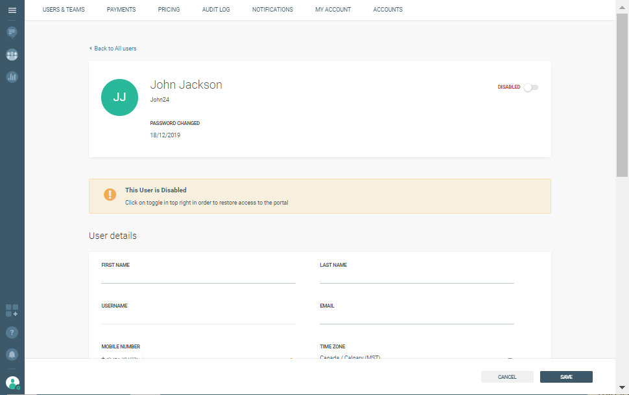Open the users group icon in sidebar

pos(12,55)
